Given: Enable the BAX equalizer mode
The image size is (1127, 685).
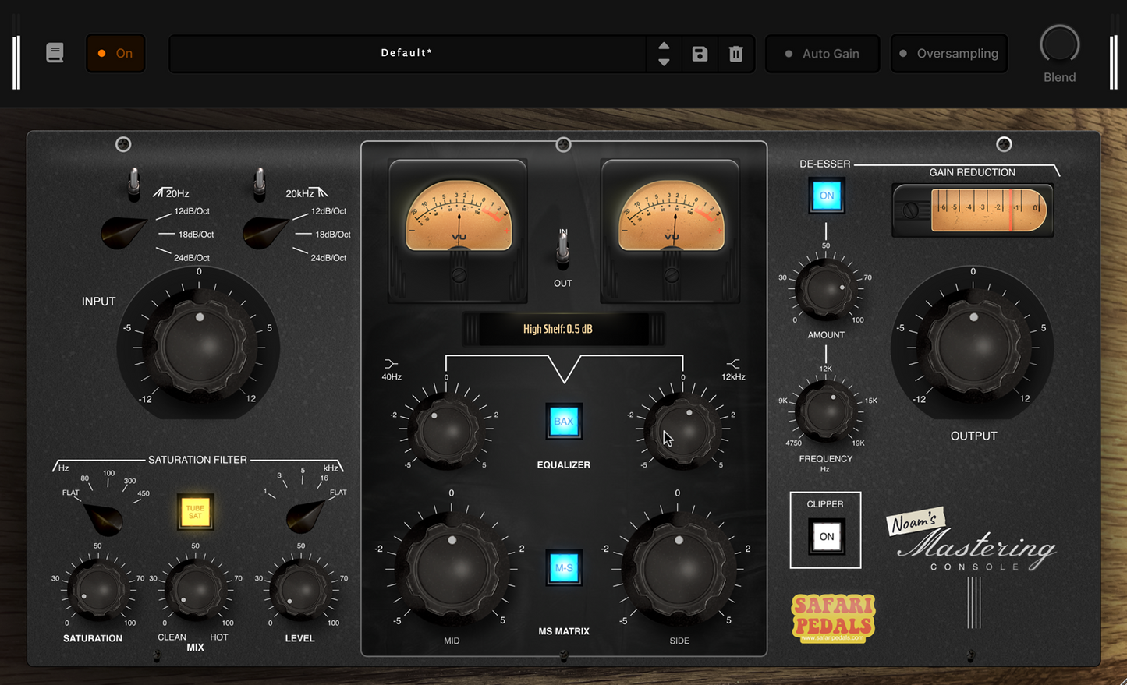Looking at the screenshot, I should [563, 421].
